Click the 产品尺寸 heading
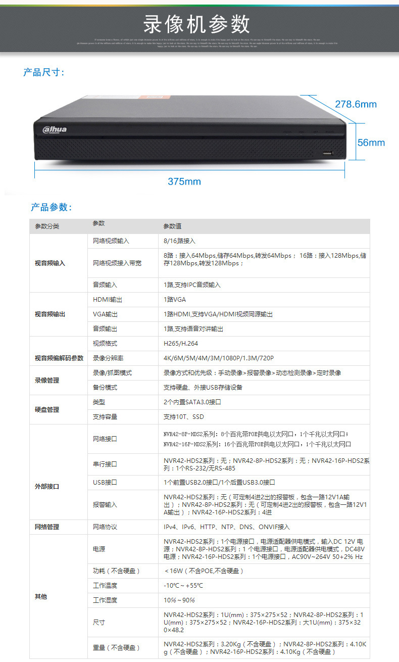 pyautogui.click(x=43, y=72)
